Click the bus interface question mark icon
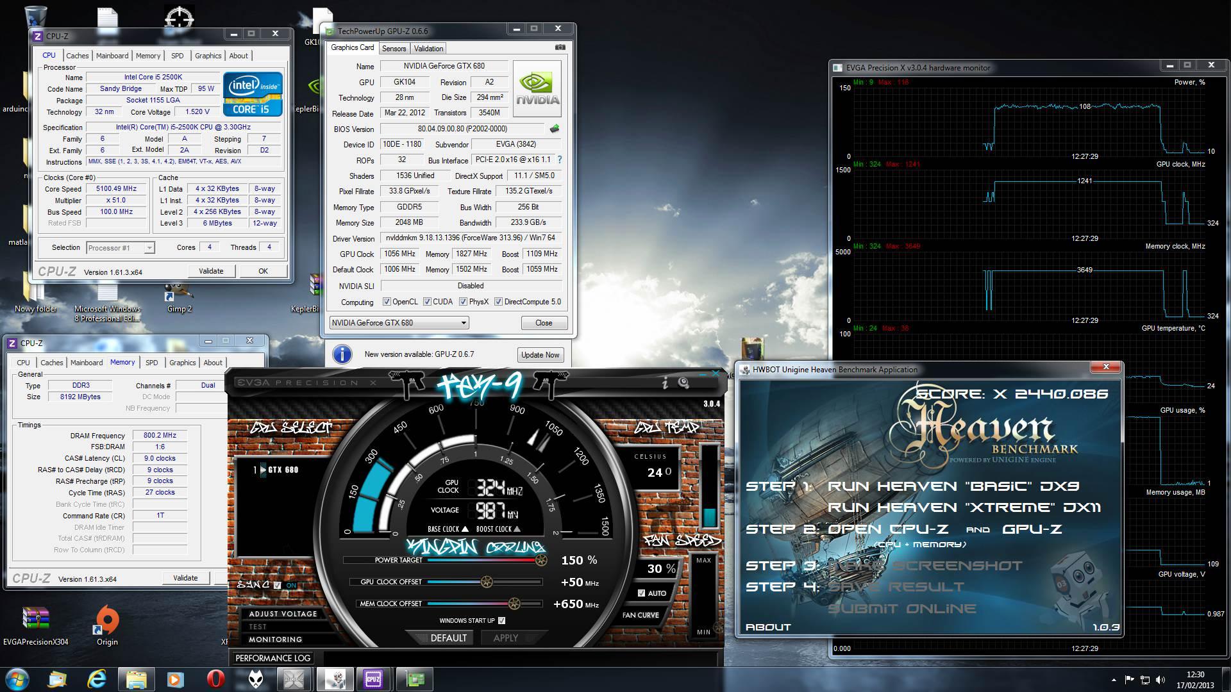Viewport: 1231px width, 692px height. [x=559, y=160]
